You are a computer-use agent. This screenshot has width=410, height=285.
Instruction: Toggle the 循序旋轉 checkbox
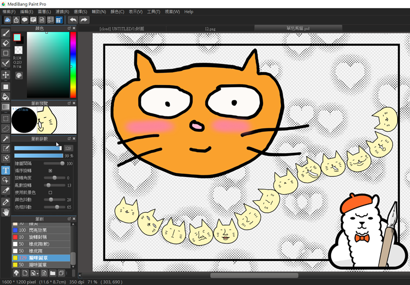pyautogui.click(x=50, y=171)
